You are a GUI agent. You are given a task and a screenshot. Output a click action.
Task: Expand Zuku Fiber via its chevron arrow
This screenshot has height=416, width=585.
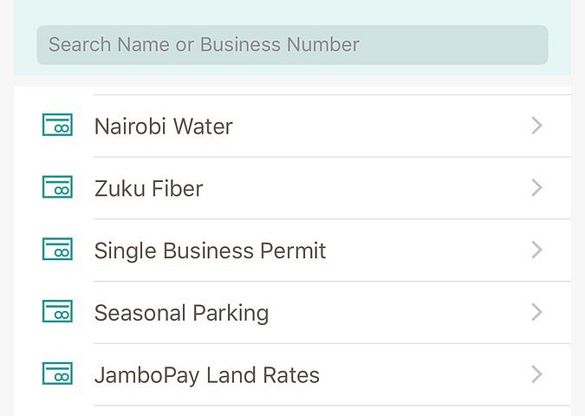tap(536, 188)
